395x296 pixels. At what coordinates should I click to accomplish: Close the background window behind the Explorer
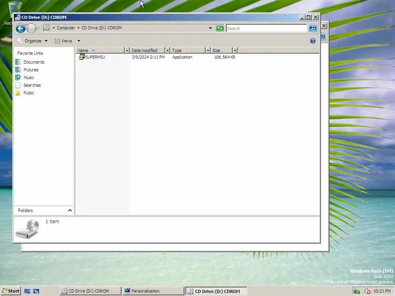[324, 26]
